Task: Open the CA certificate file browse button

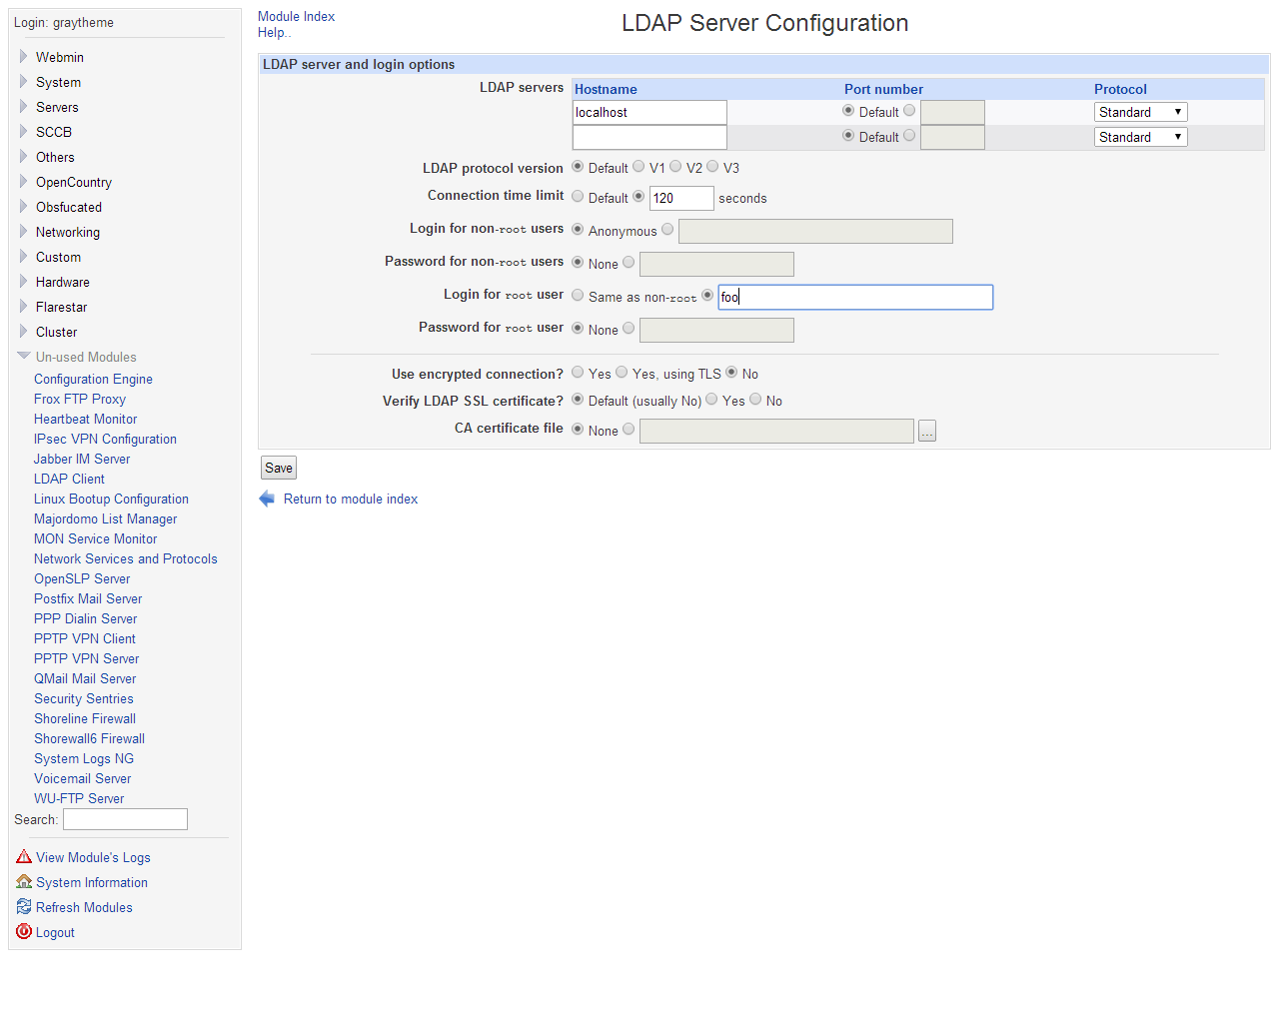Action: click(x=927, y=432)
